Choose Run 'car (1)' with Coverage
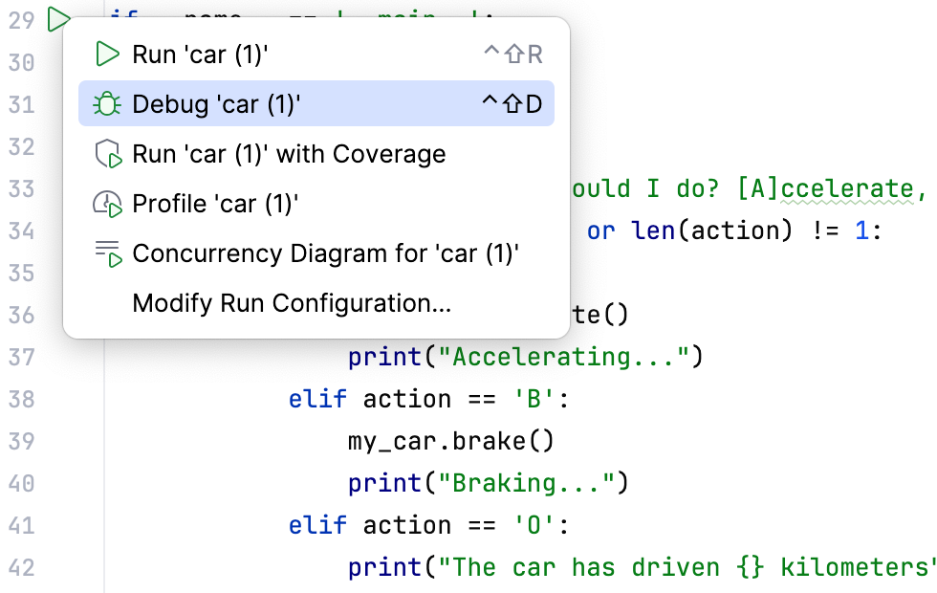This screenshot has height=593, width=937. coord(289,153)
